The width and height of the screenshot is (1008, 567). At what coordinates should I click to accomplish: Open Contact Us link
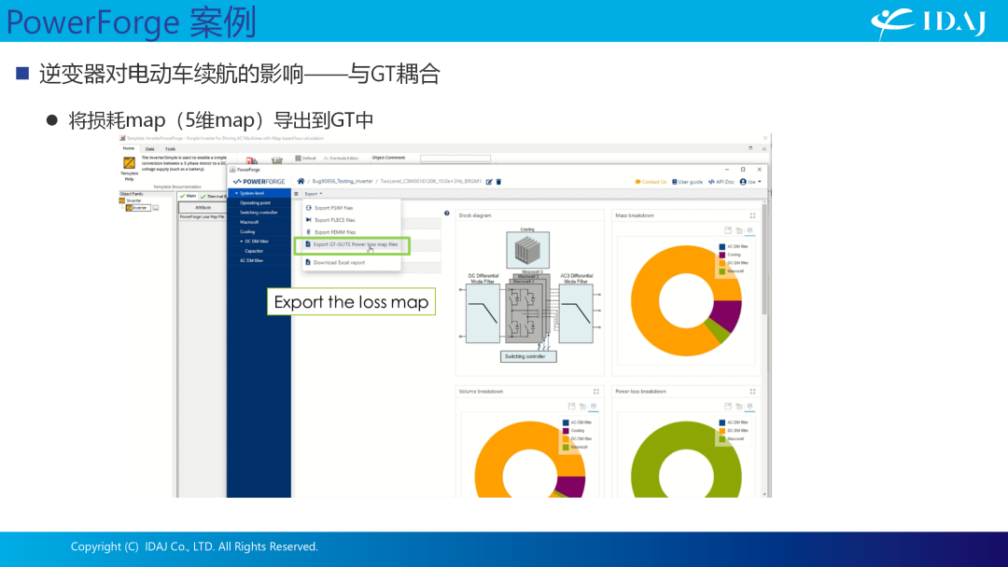coord(651,182)
